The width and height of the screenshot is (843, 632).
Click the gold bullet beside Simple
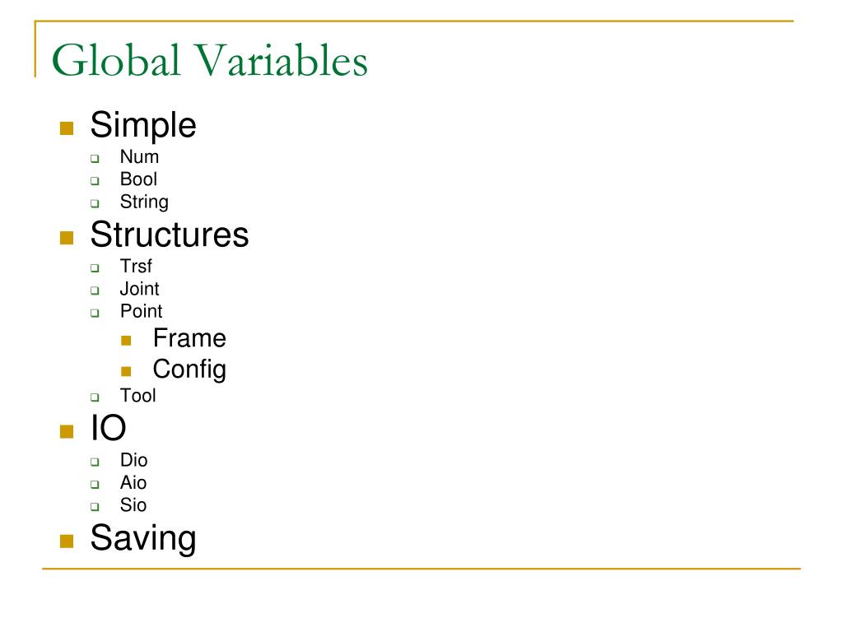tap(67, 128)
